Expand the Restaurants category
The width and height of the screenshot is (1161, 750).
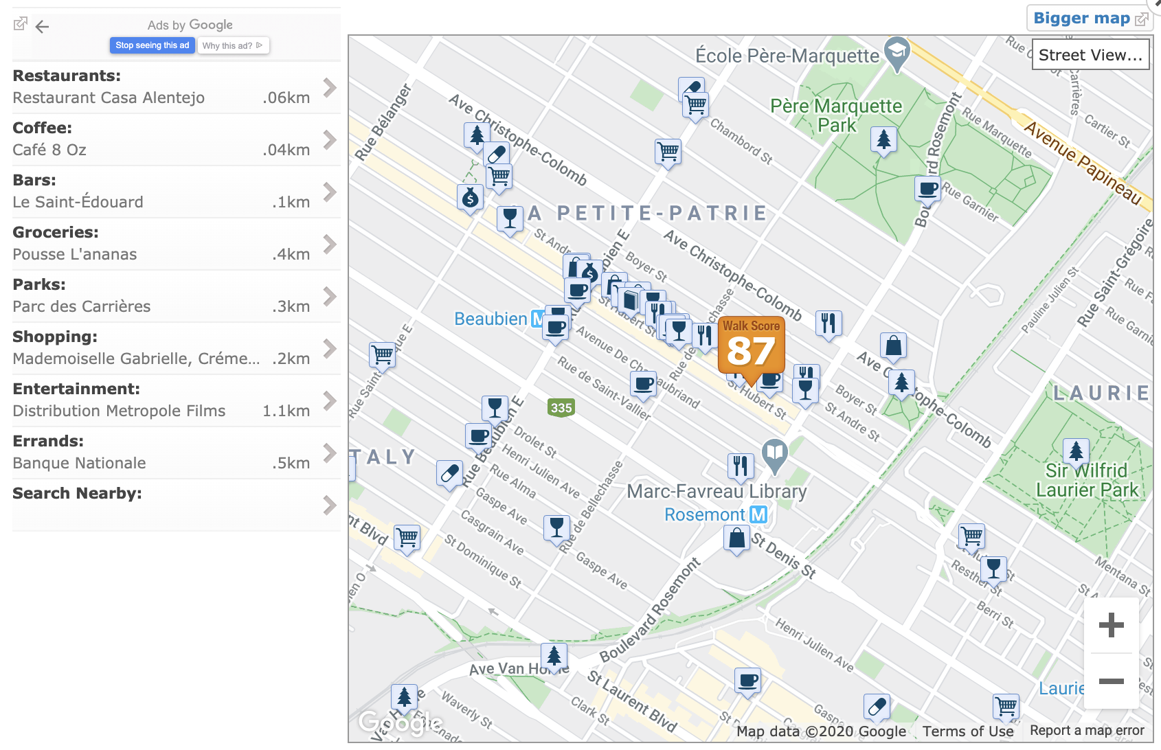pos(330,87)
